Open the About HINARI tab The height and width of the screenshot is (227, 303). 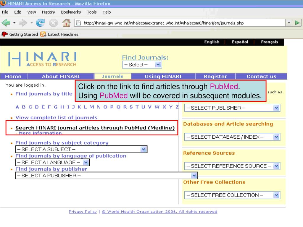point(61,77)
